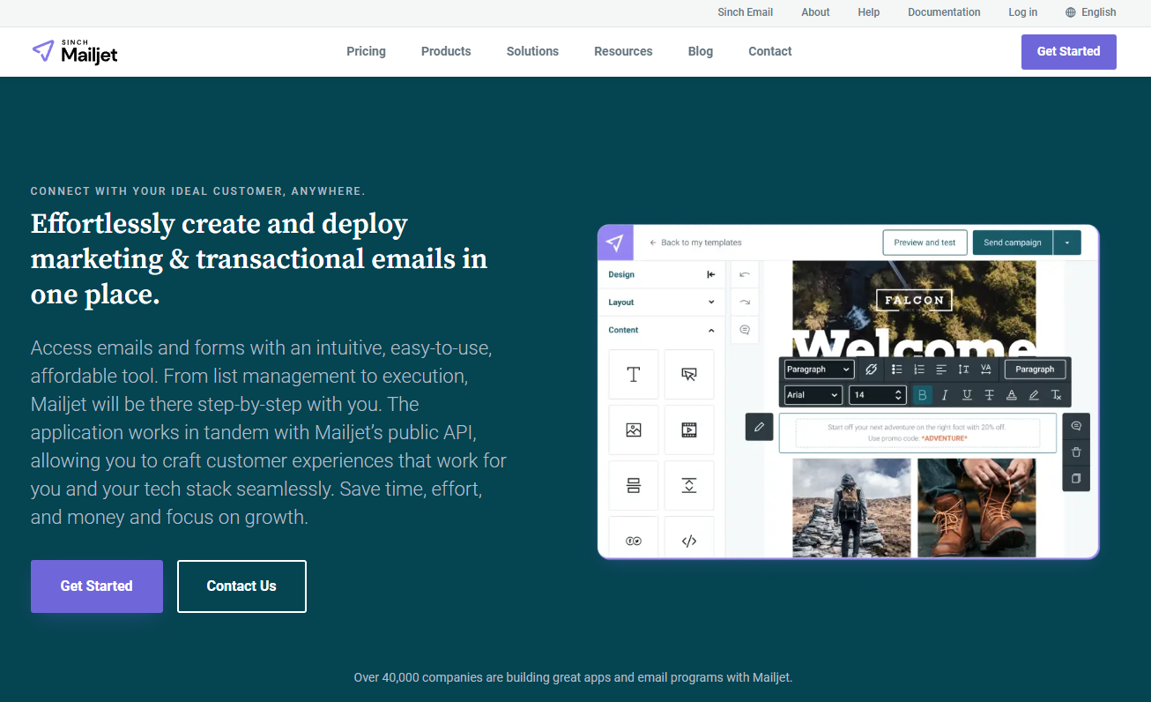Image resolution: width=1151 pixels, height=702 pixels.
Task: Click the hero Get Started button
Action: 97,586
